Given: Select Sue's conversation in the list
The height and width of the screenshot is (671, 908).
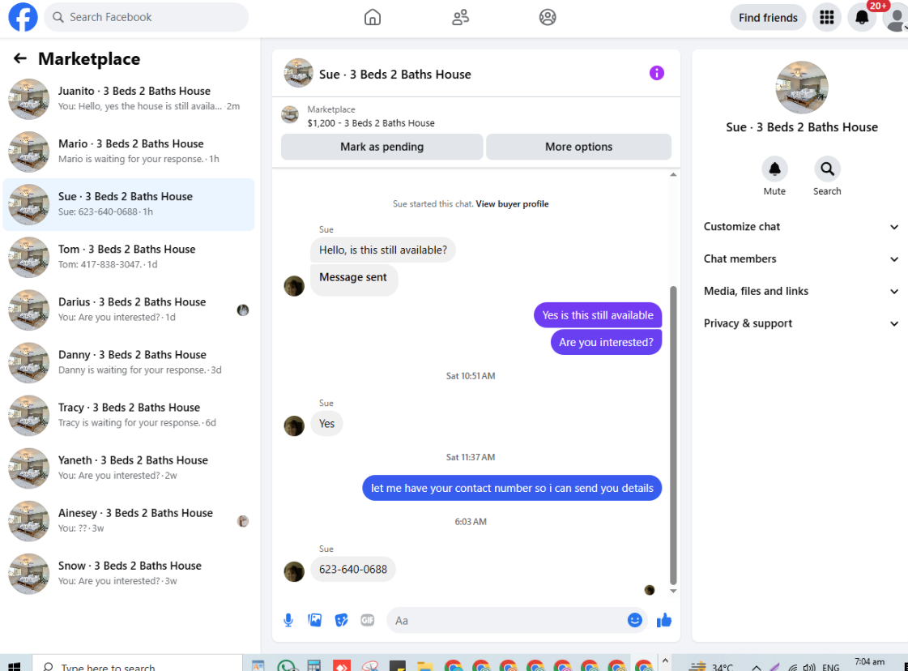Looking at the screenshot, I should pos(129,204).
